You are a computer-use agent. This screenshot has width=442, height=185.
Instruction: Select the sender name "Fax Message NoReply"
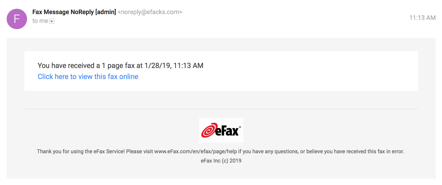(63, 12)
